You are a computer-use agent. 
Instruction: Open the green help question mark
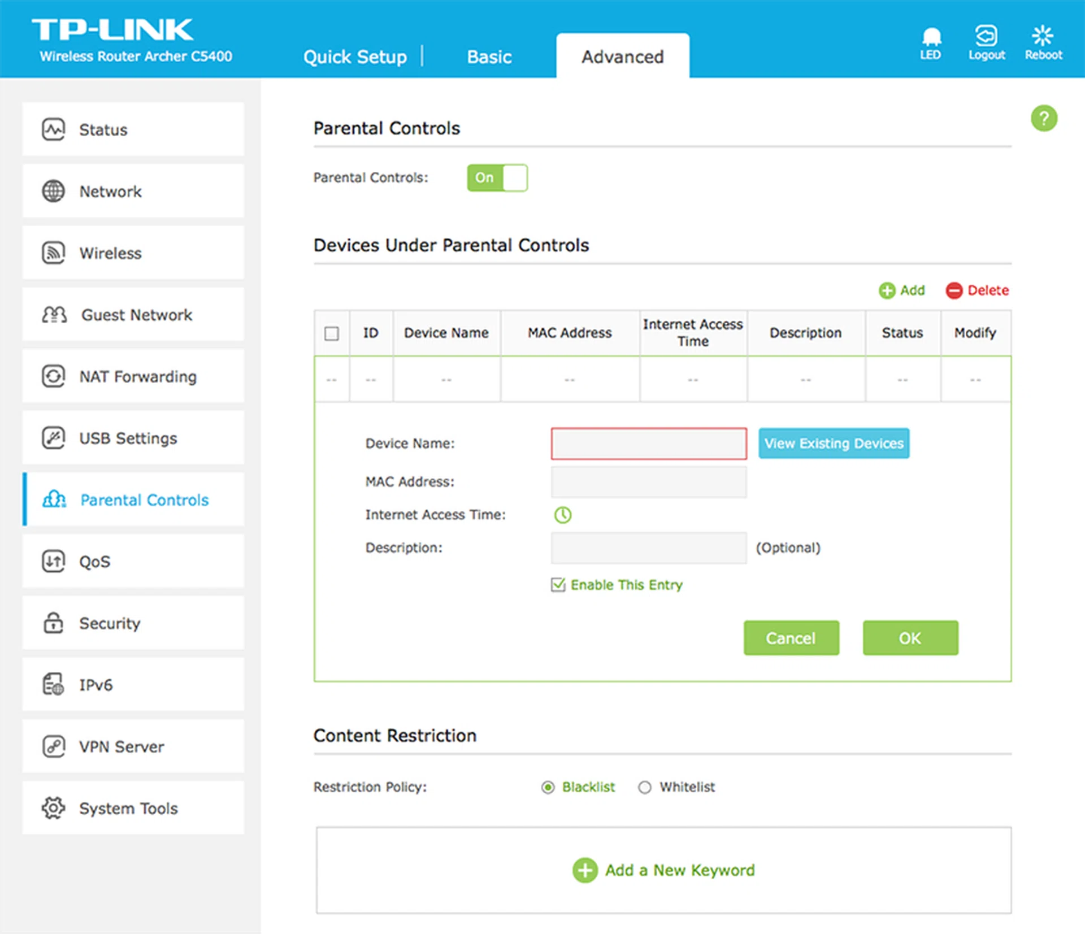[1043, 119]
